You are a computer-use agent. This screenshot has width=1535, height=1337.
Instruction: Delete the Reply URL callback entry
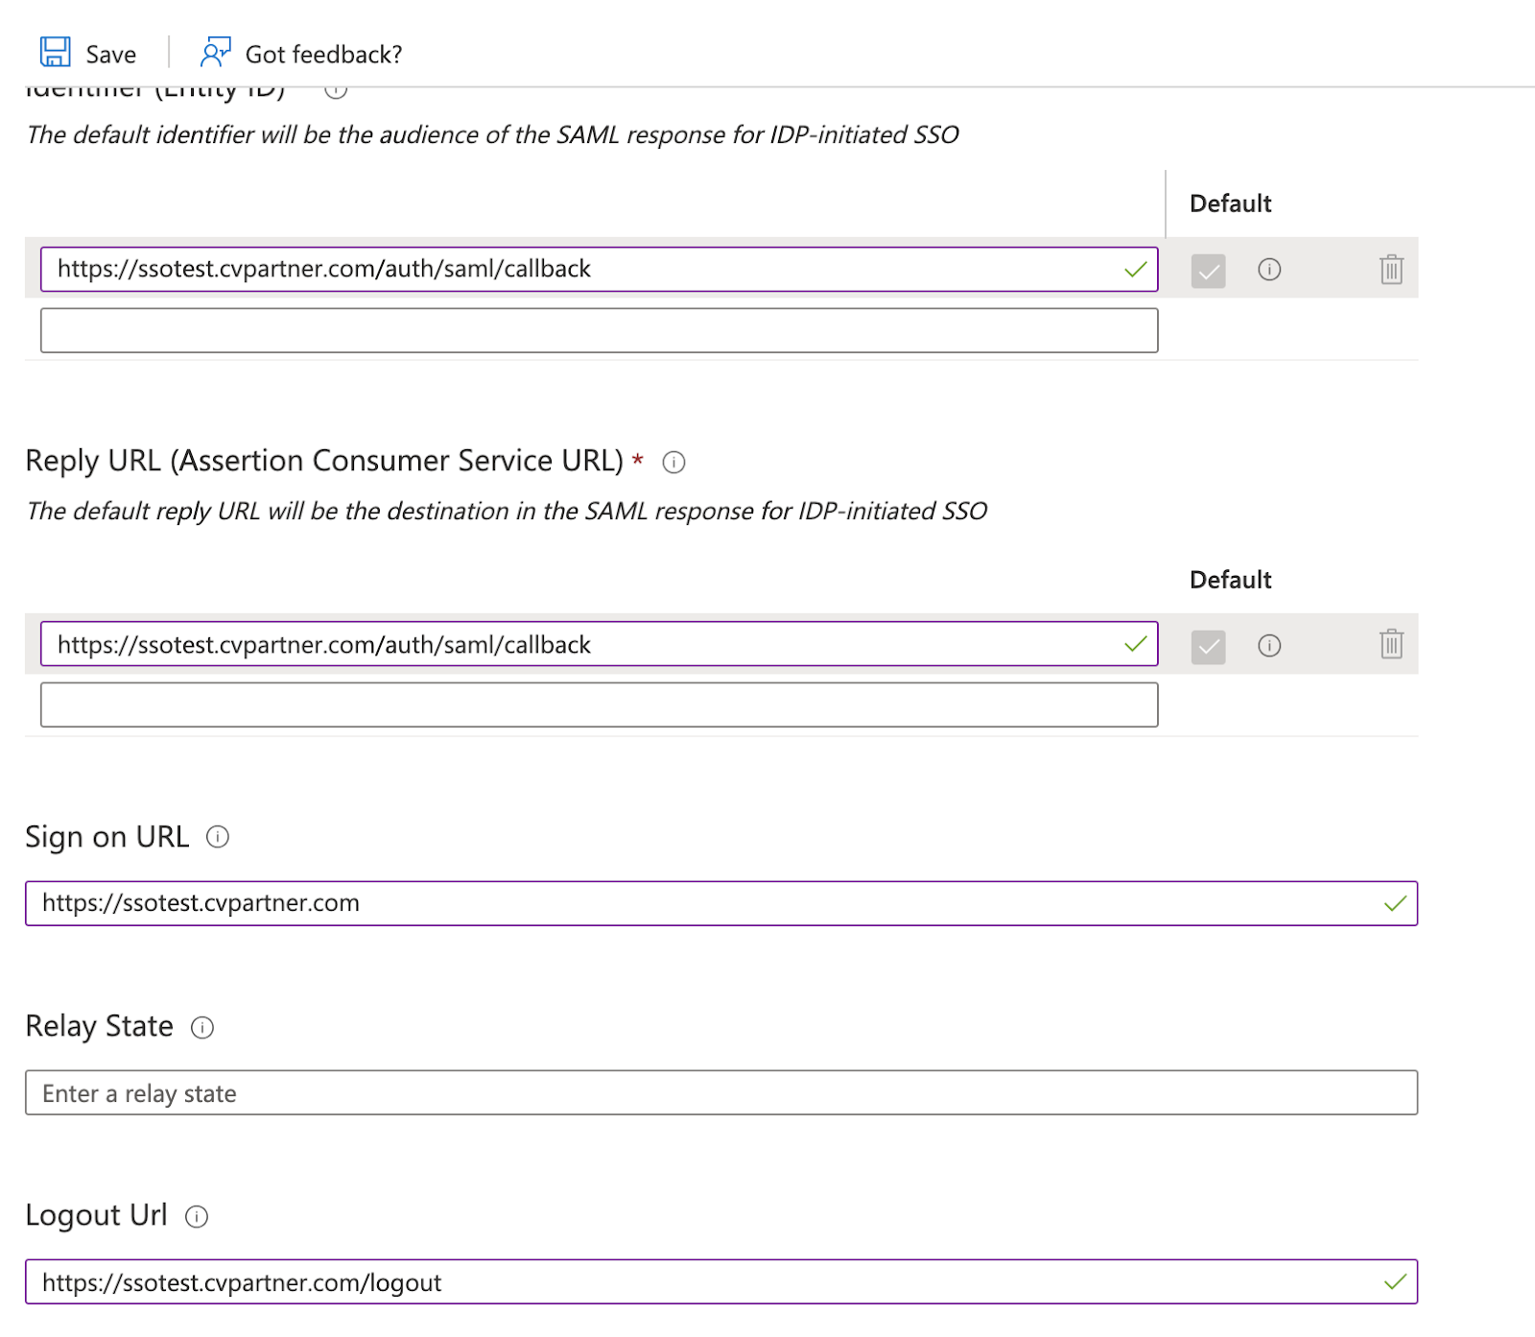pyautogui.click(x=1391, y=644)
